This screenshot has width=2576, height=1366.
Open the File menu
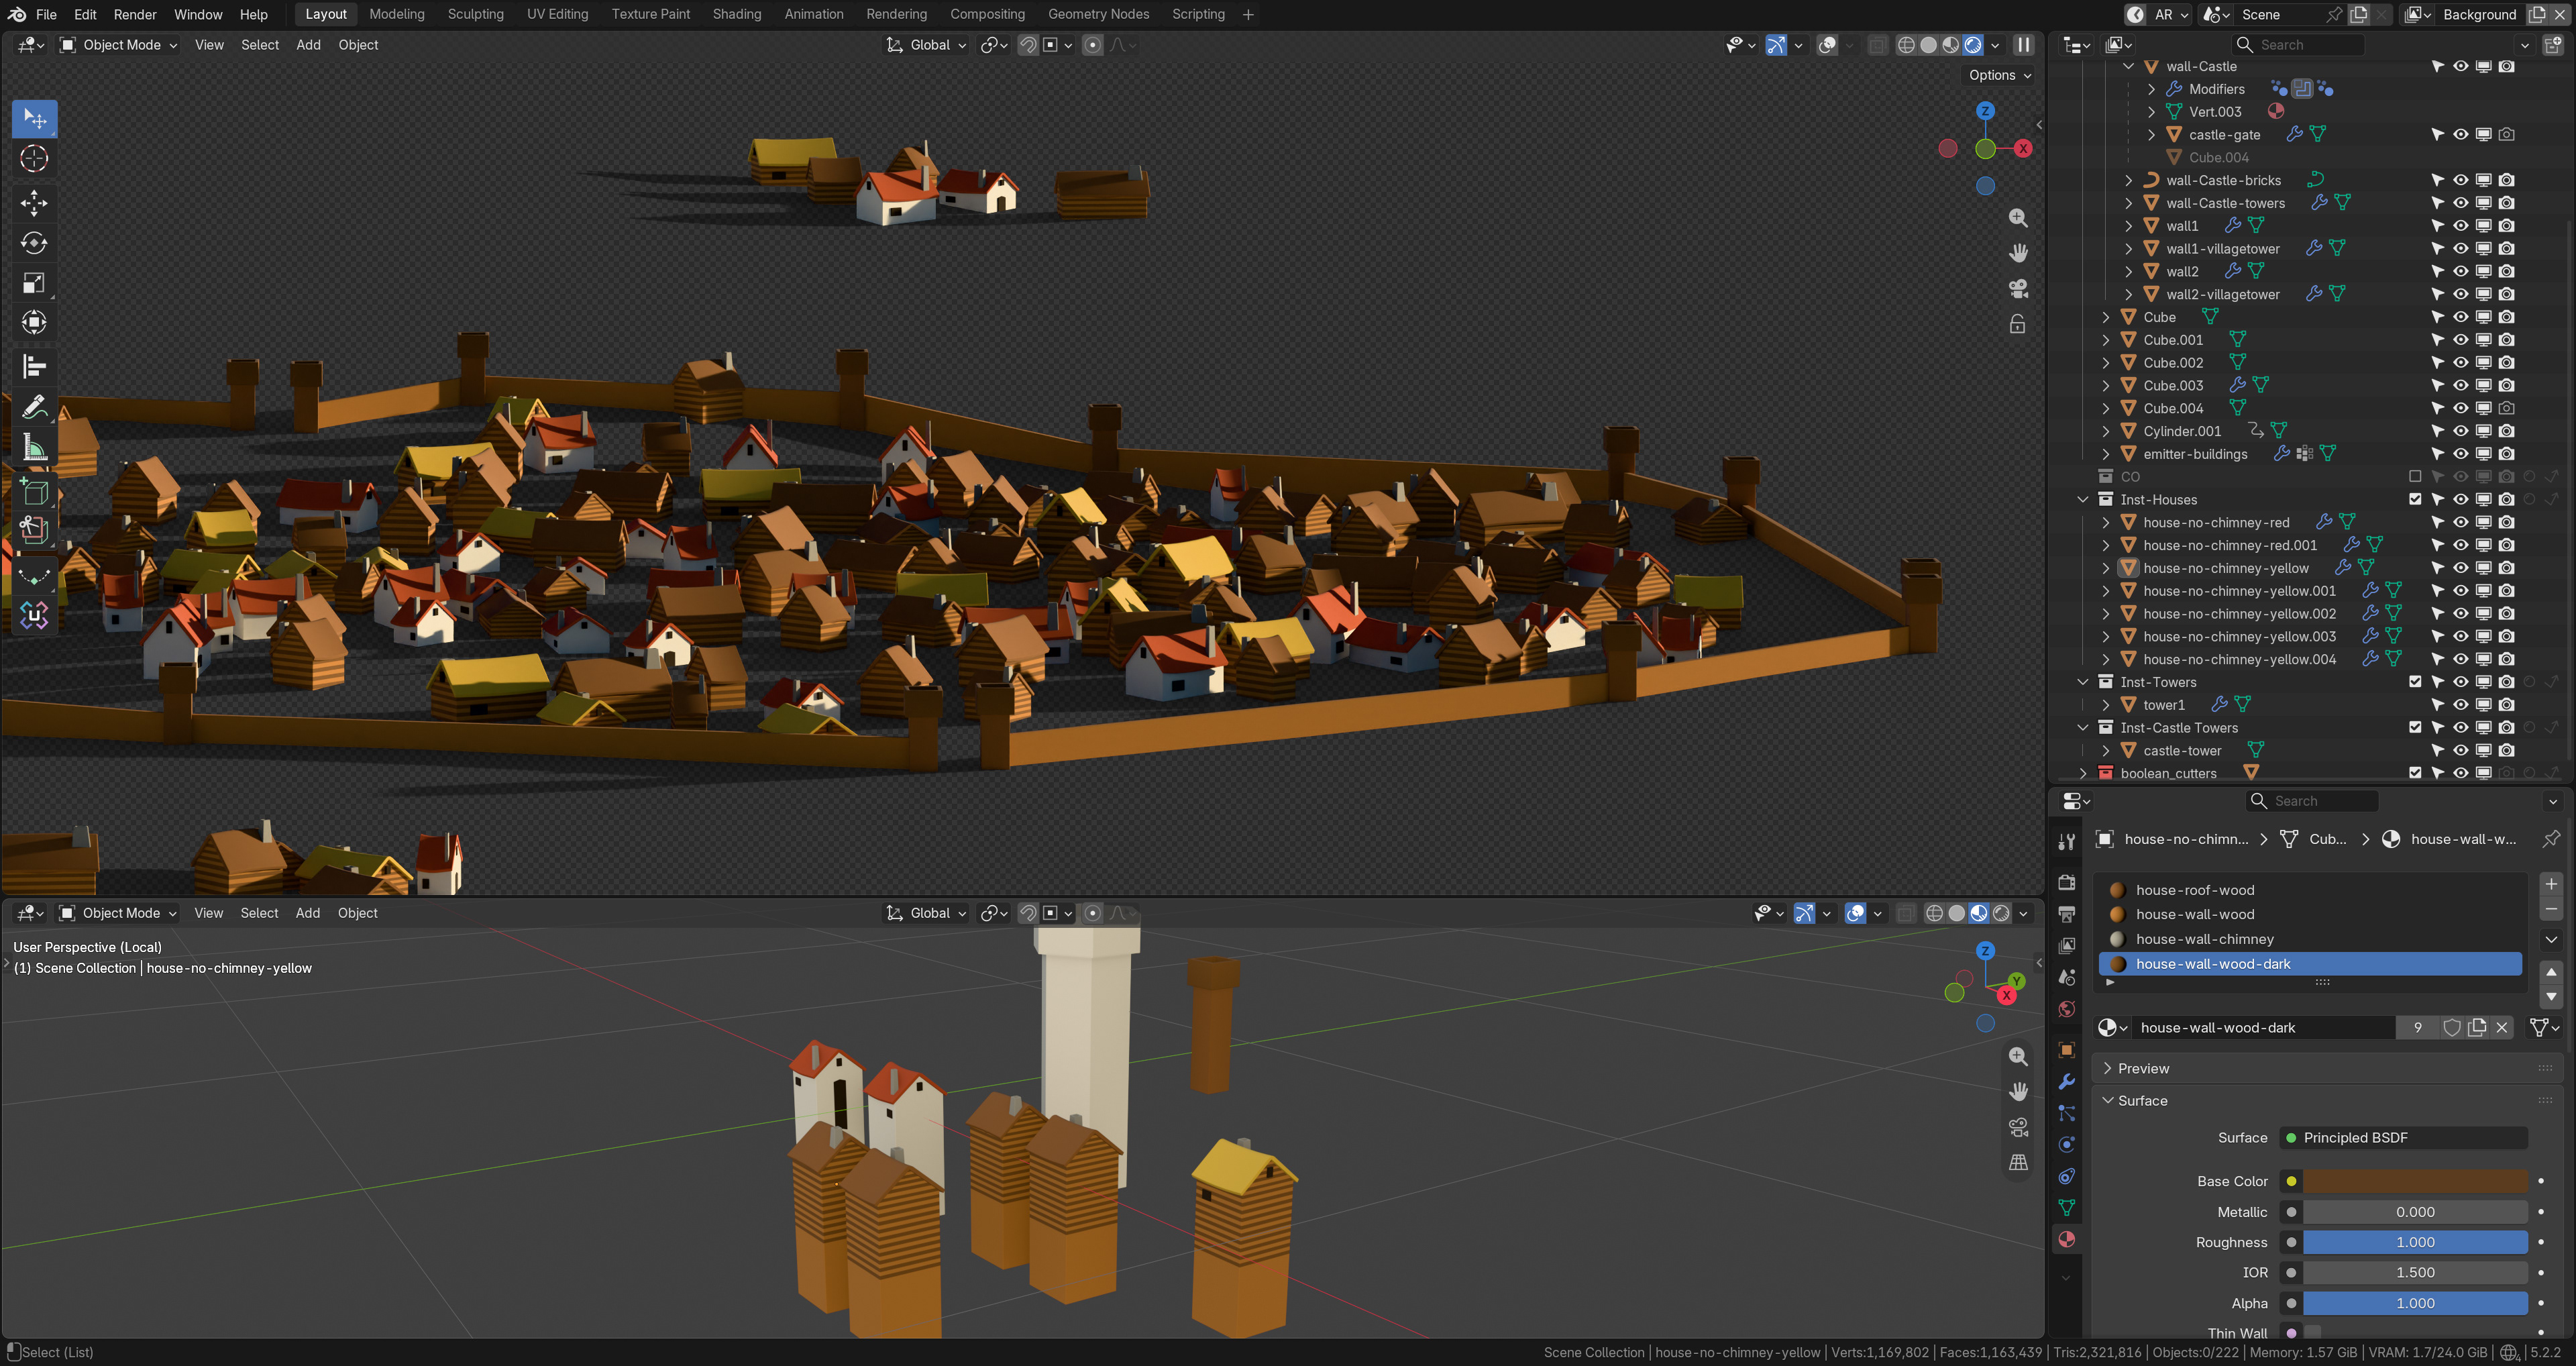pyautogui.click(x=46, y=14)
